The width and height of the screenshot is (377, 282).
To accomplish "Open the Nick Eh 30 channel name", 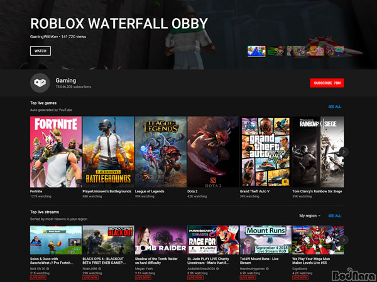I will point(38,269).
